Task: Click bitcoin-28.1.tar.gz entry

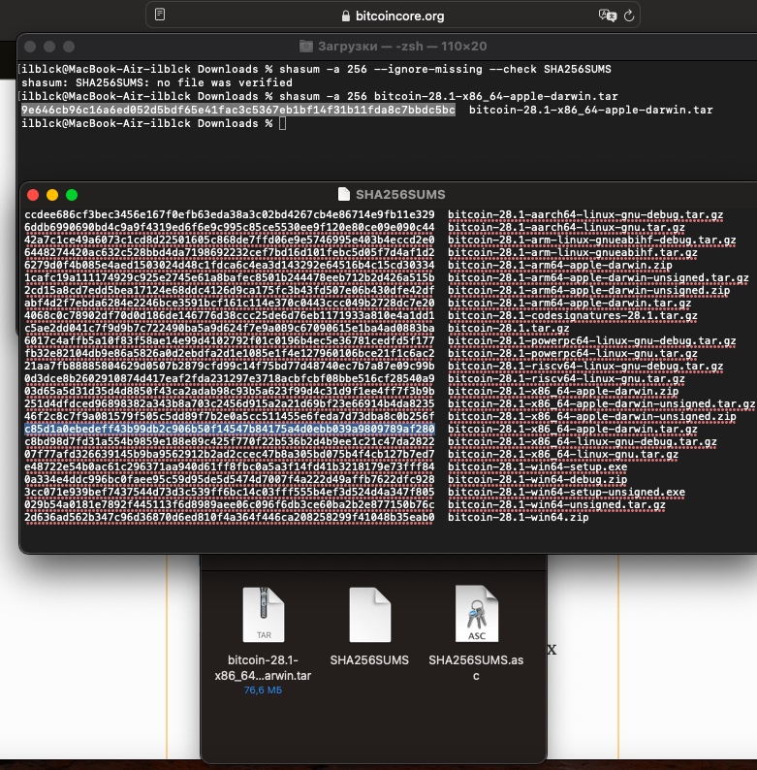Action: 509,328
